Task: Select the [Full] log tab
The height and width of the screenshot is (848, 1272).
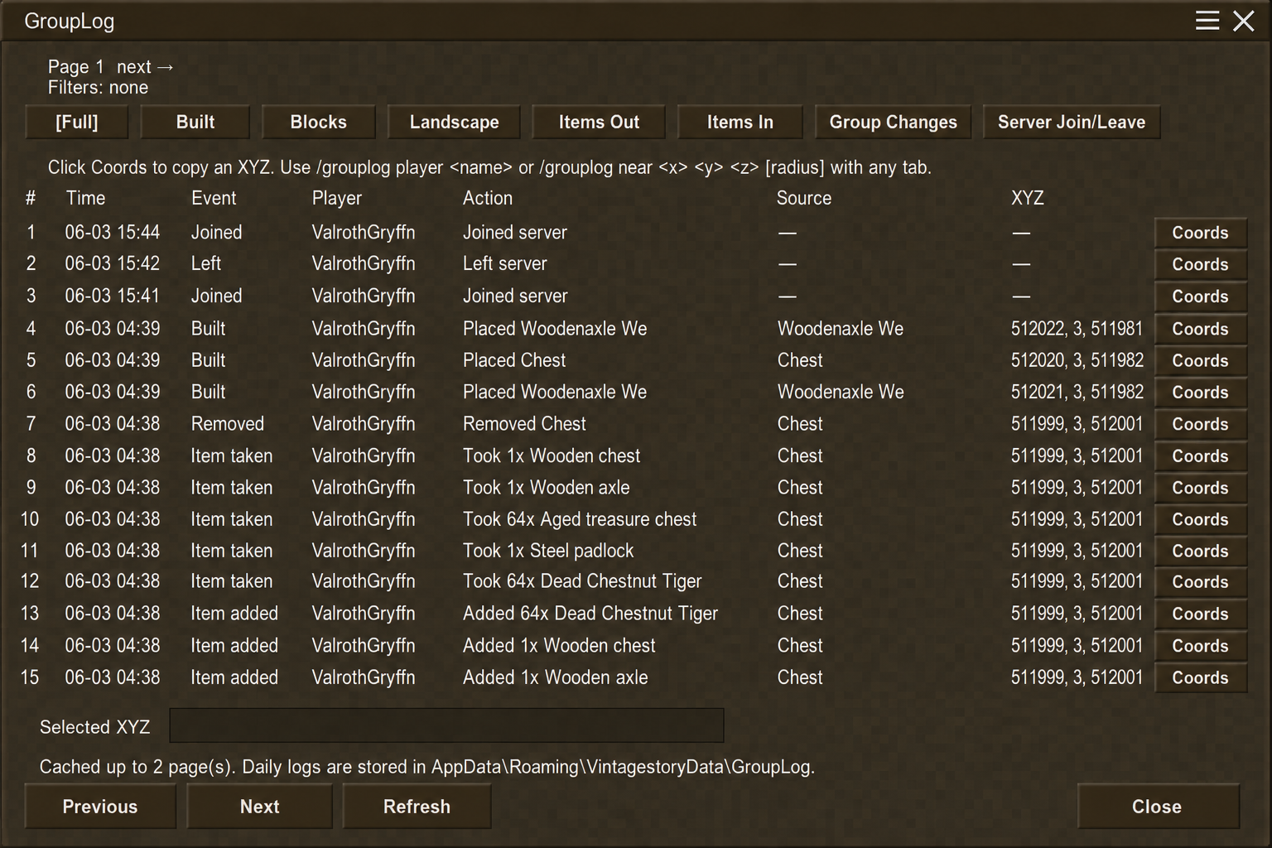Action: coord(77,123)
